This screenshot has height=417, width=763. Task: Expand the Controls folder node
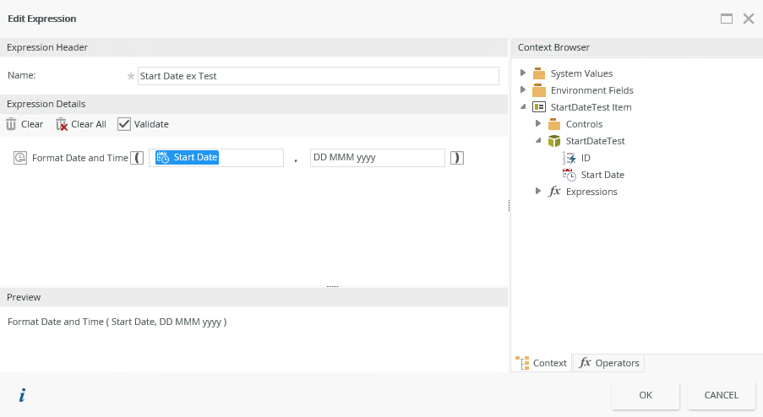(539, 124)
